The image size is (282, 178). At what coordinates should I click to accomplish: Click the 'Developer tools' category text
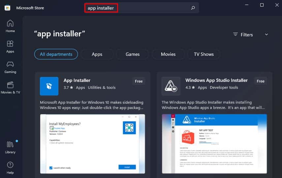coord(224,88)
